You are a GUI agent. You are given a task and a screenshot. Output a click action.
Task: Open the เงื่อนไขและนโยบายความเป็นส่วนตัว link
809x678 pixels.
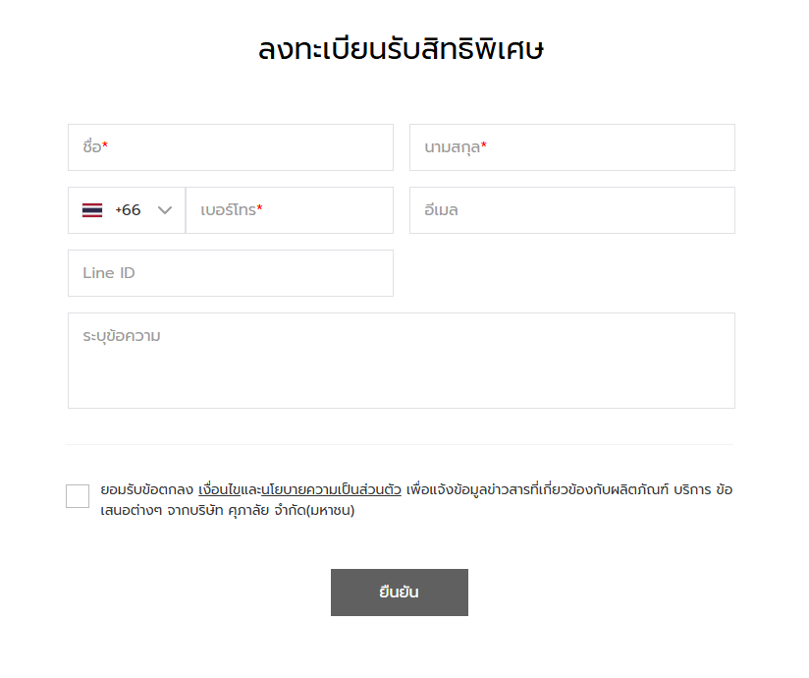click(x=299, y=489)
